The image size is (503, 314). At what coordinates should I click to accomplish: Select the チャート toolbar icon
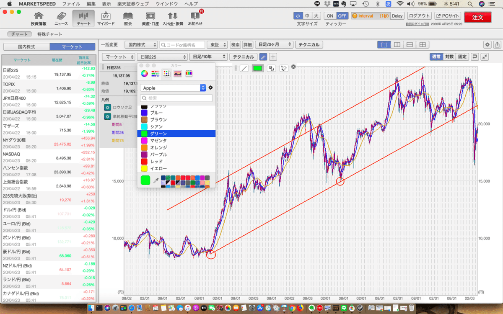click(x=83, y=18)
